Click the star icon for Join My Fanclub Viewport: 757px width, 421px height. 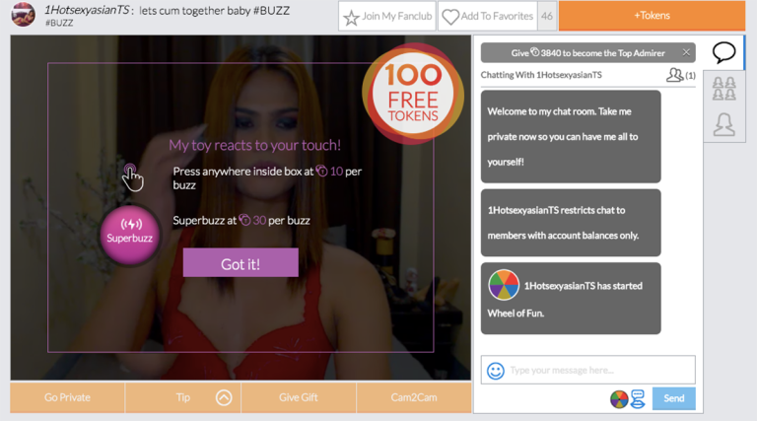click(351, 17)
